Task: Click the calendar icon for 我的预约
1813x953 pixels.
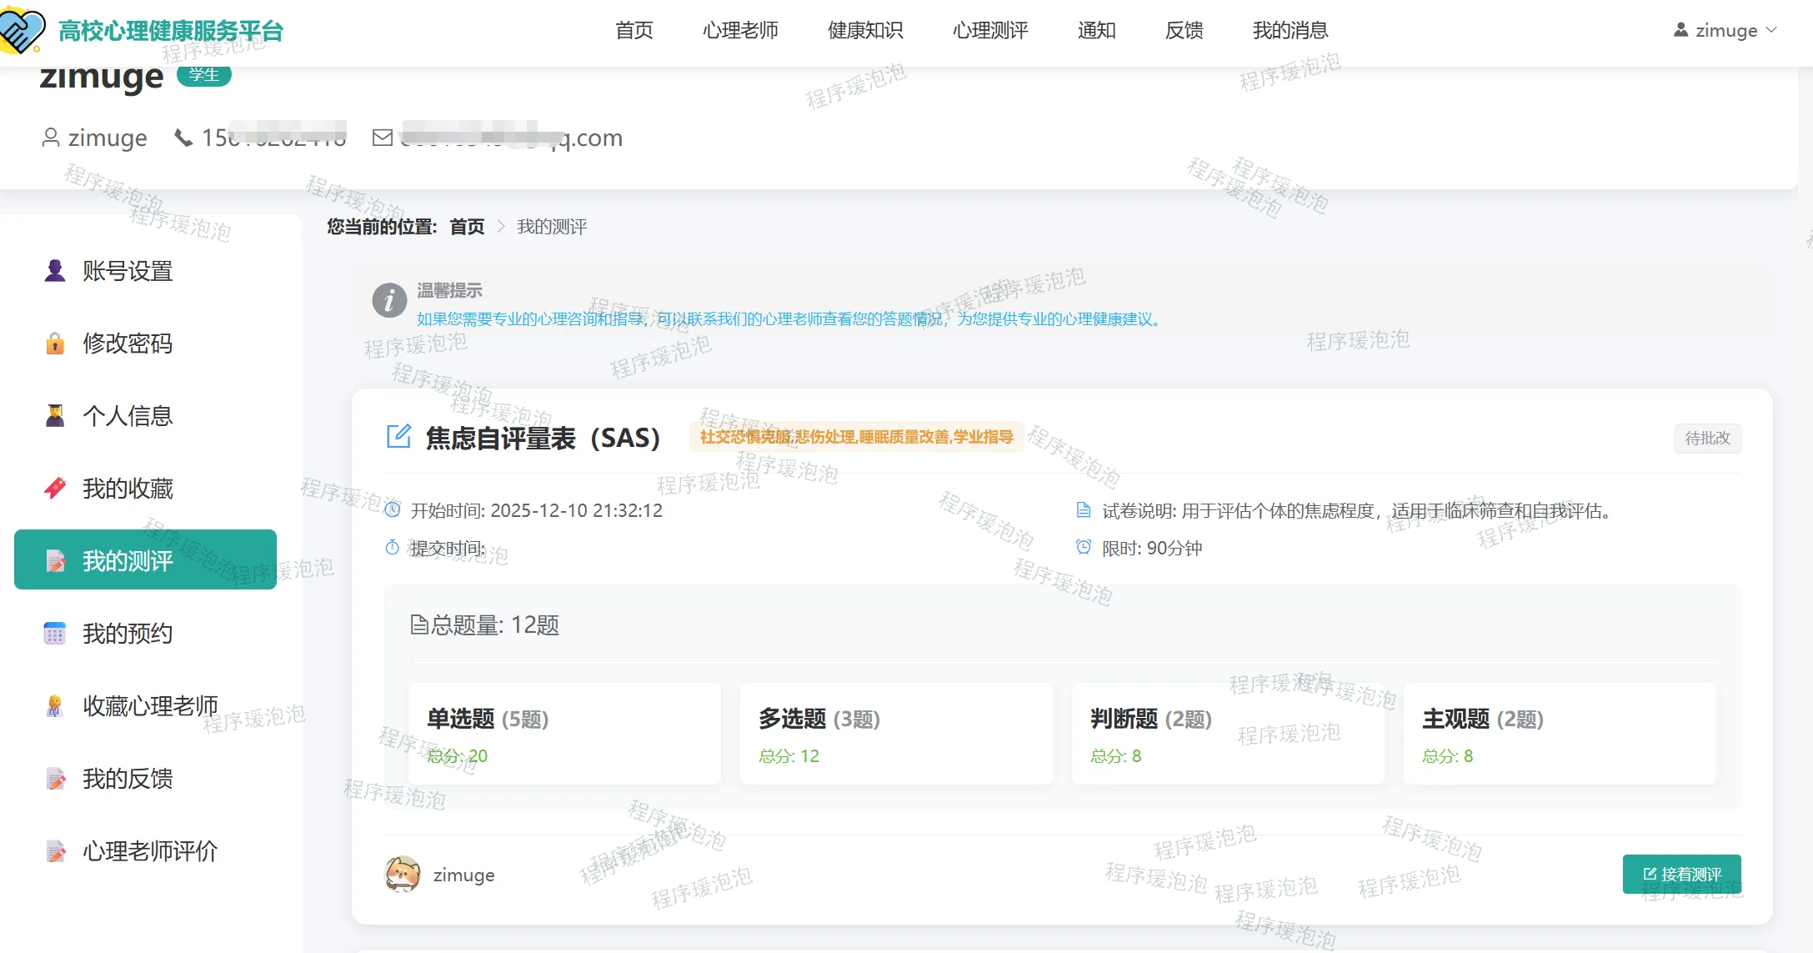Action: tap(55, 634)
